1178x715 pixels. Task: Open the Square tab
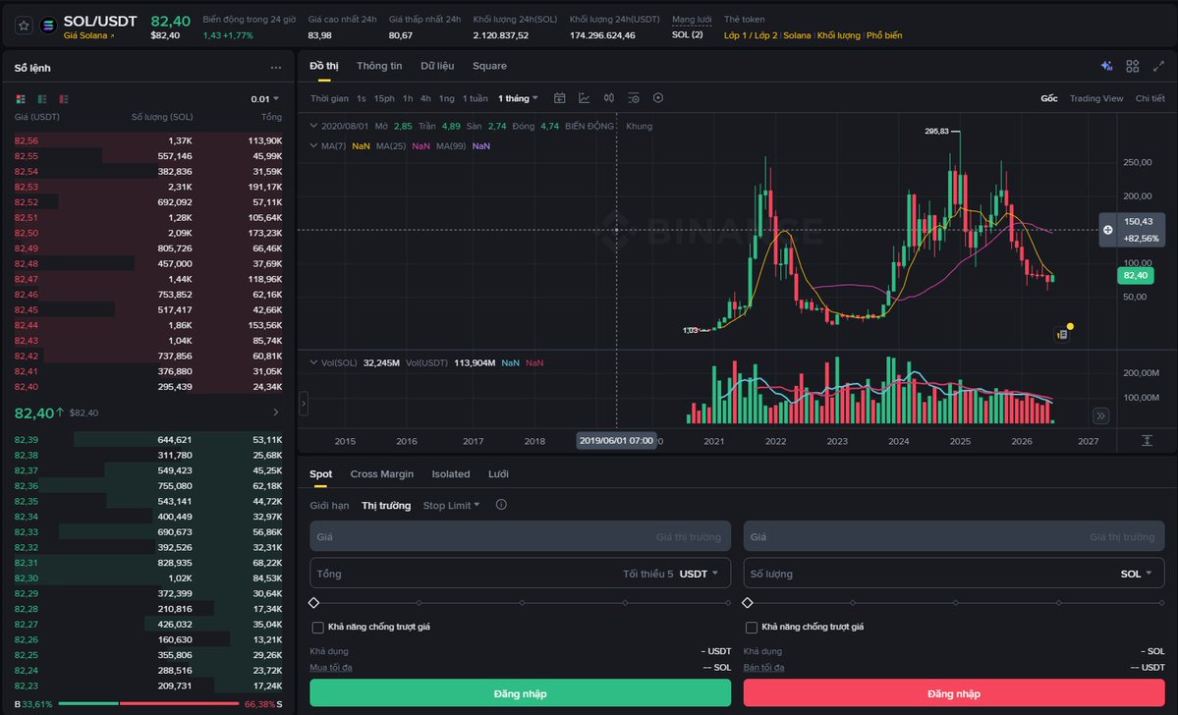(490, 66)
